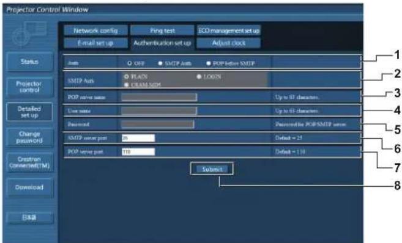The height and width of the screenshot is (243, 402).
Task: Focus the POP server name field
Action: (x=159, y=97)
